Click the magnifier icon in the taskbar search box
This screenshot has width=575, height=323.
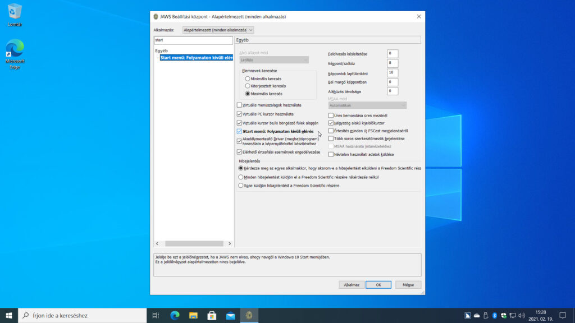[26, 315]
